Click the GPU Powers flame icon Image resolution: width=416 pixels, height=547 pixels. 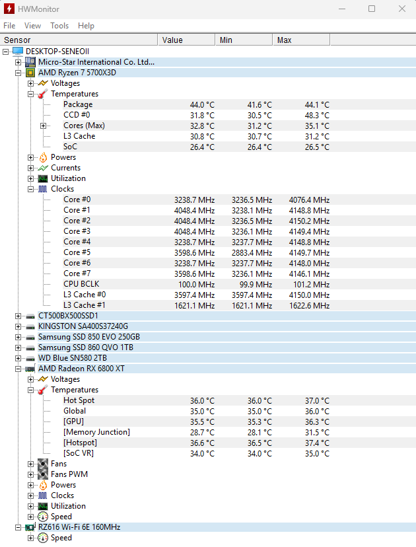(x=43, y=485)
